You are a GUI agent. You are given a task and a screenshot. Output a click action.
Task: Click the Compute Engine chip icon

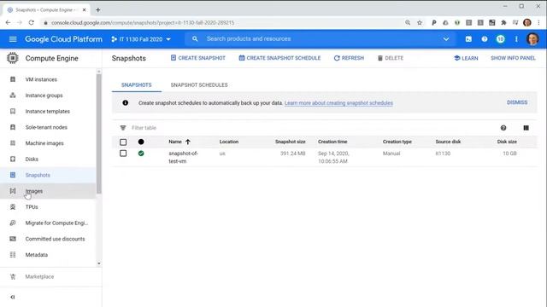coord(13,58)
